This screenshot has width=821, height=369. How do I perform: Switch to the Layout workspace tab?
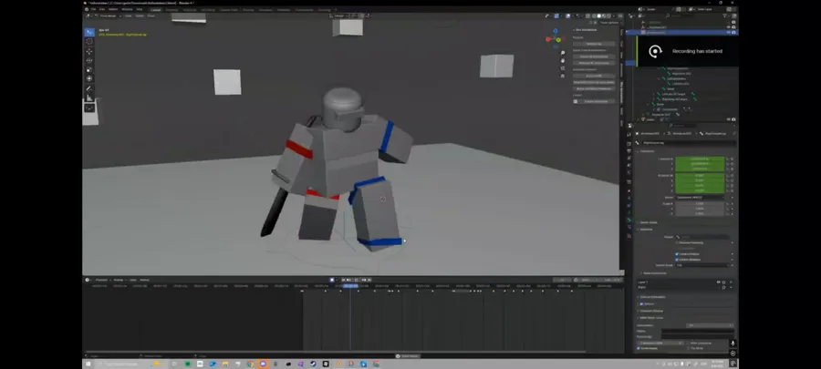point(156,9)
